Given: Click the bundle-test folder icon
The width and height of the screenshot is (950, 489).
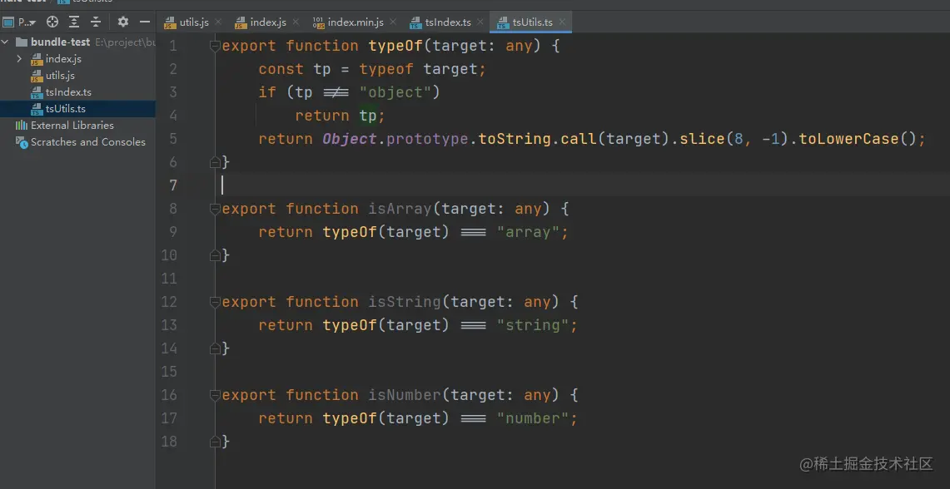Looking at the screenshot, I should (x=21, y=42).
